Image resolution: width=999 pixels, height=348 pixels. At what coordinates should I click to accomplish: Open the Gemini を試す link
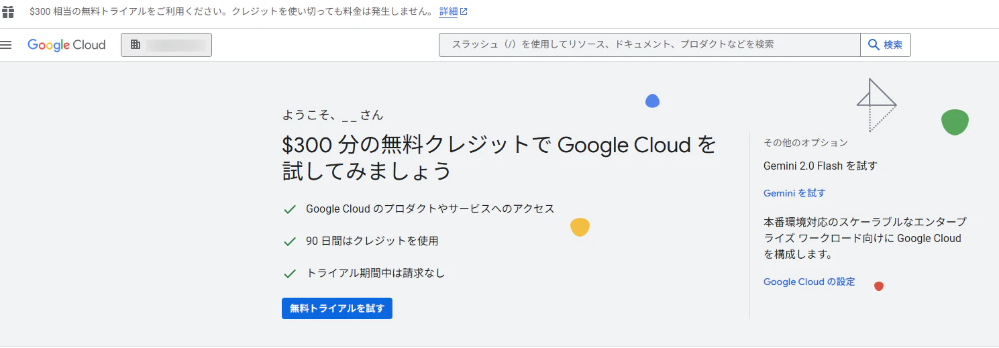click(x=794, y=193)
